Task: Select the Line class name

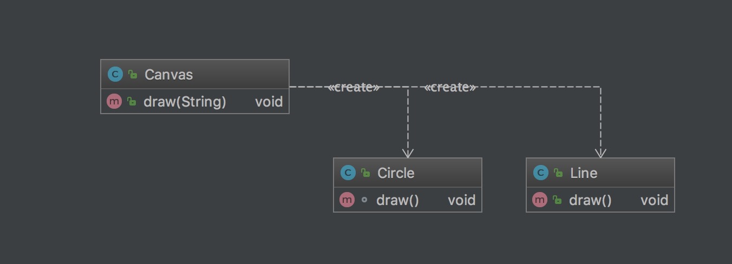Action: 584,173
